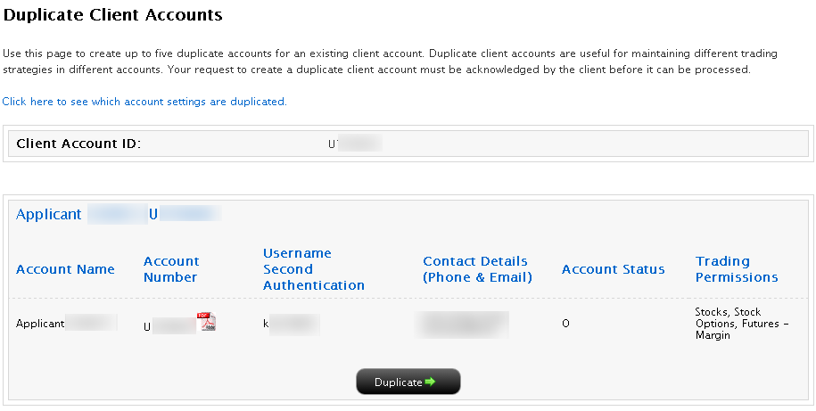
Task: Open the PDF icon beside account number
Action: [207, 322]
